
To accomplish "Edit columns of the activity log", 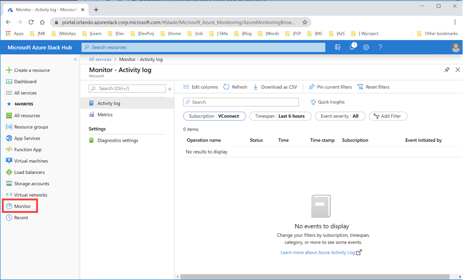I will pyautogui.click(x=200, y=87).
